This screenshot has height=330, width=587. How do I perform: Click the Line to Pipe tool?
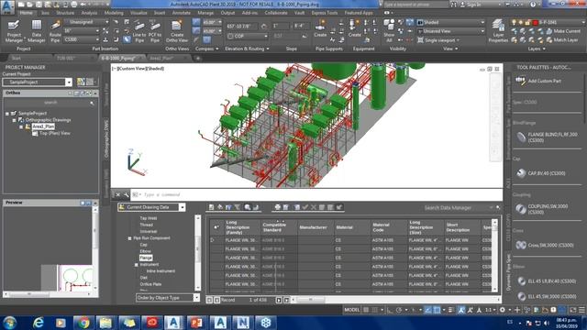[x=139, y=31]
